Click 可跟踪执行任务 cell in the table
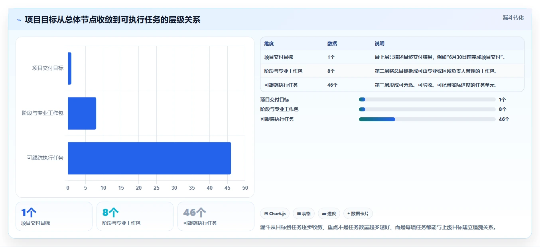 tap(281, 85)
